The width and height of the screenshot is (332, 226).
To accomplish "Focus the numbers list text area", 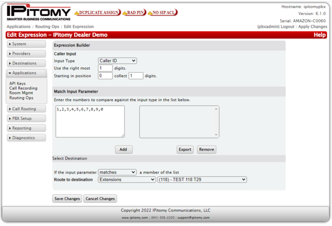I will coord(90,121).
